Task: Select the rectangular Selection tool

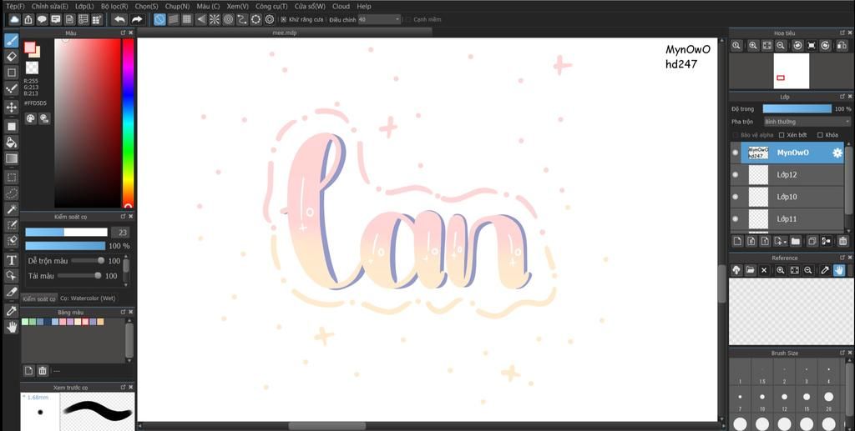Action: tap(12, 177)
